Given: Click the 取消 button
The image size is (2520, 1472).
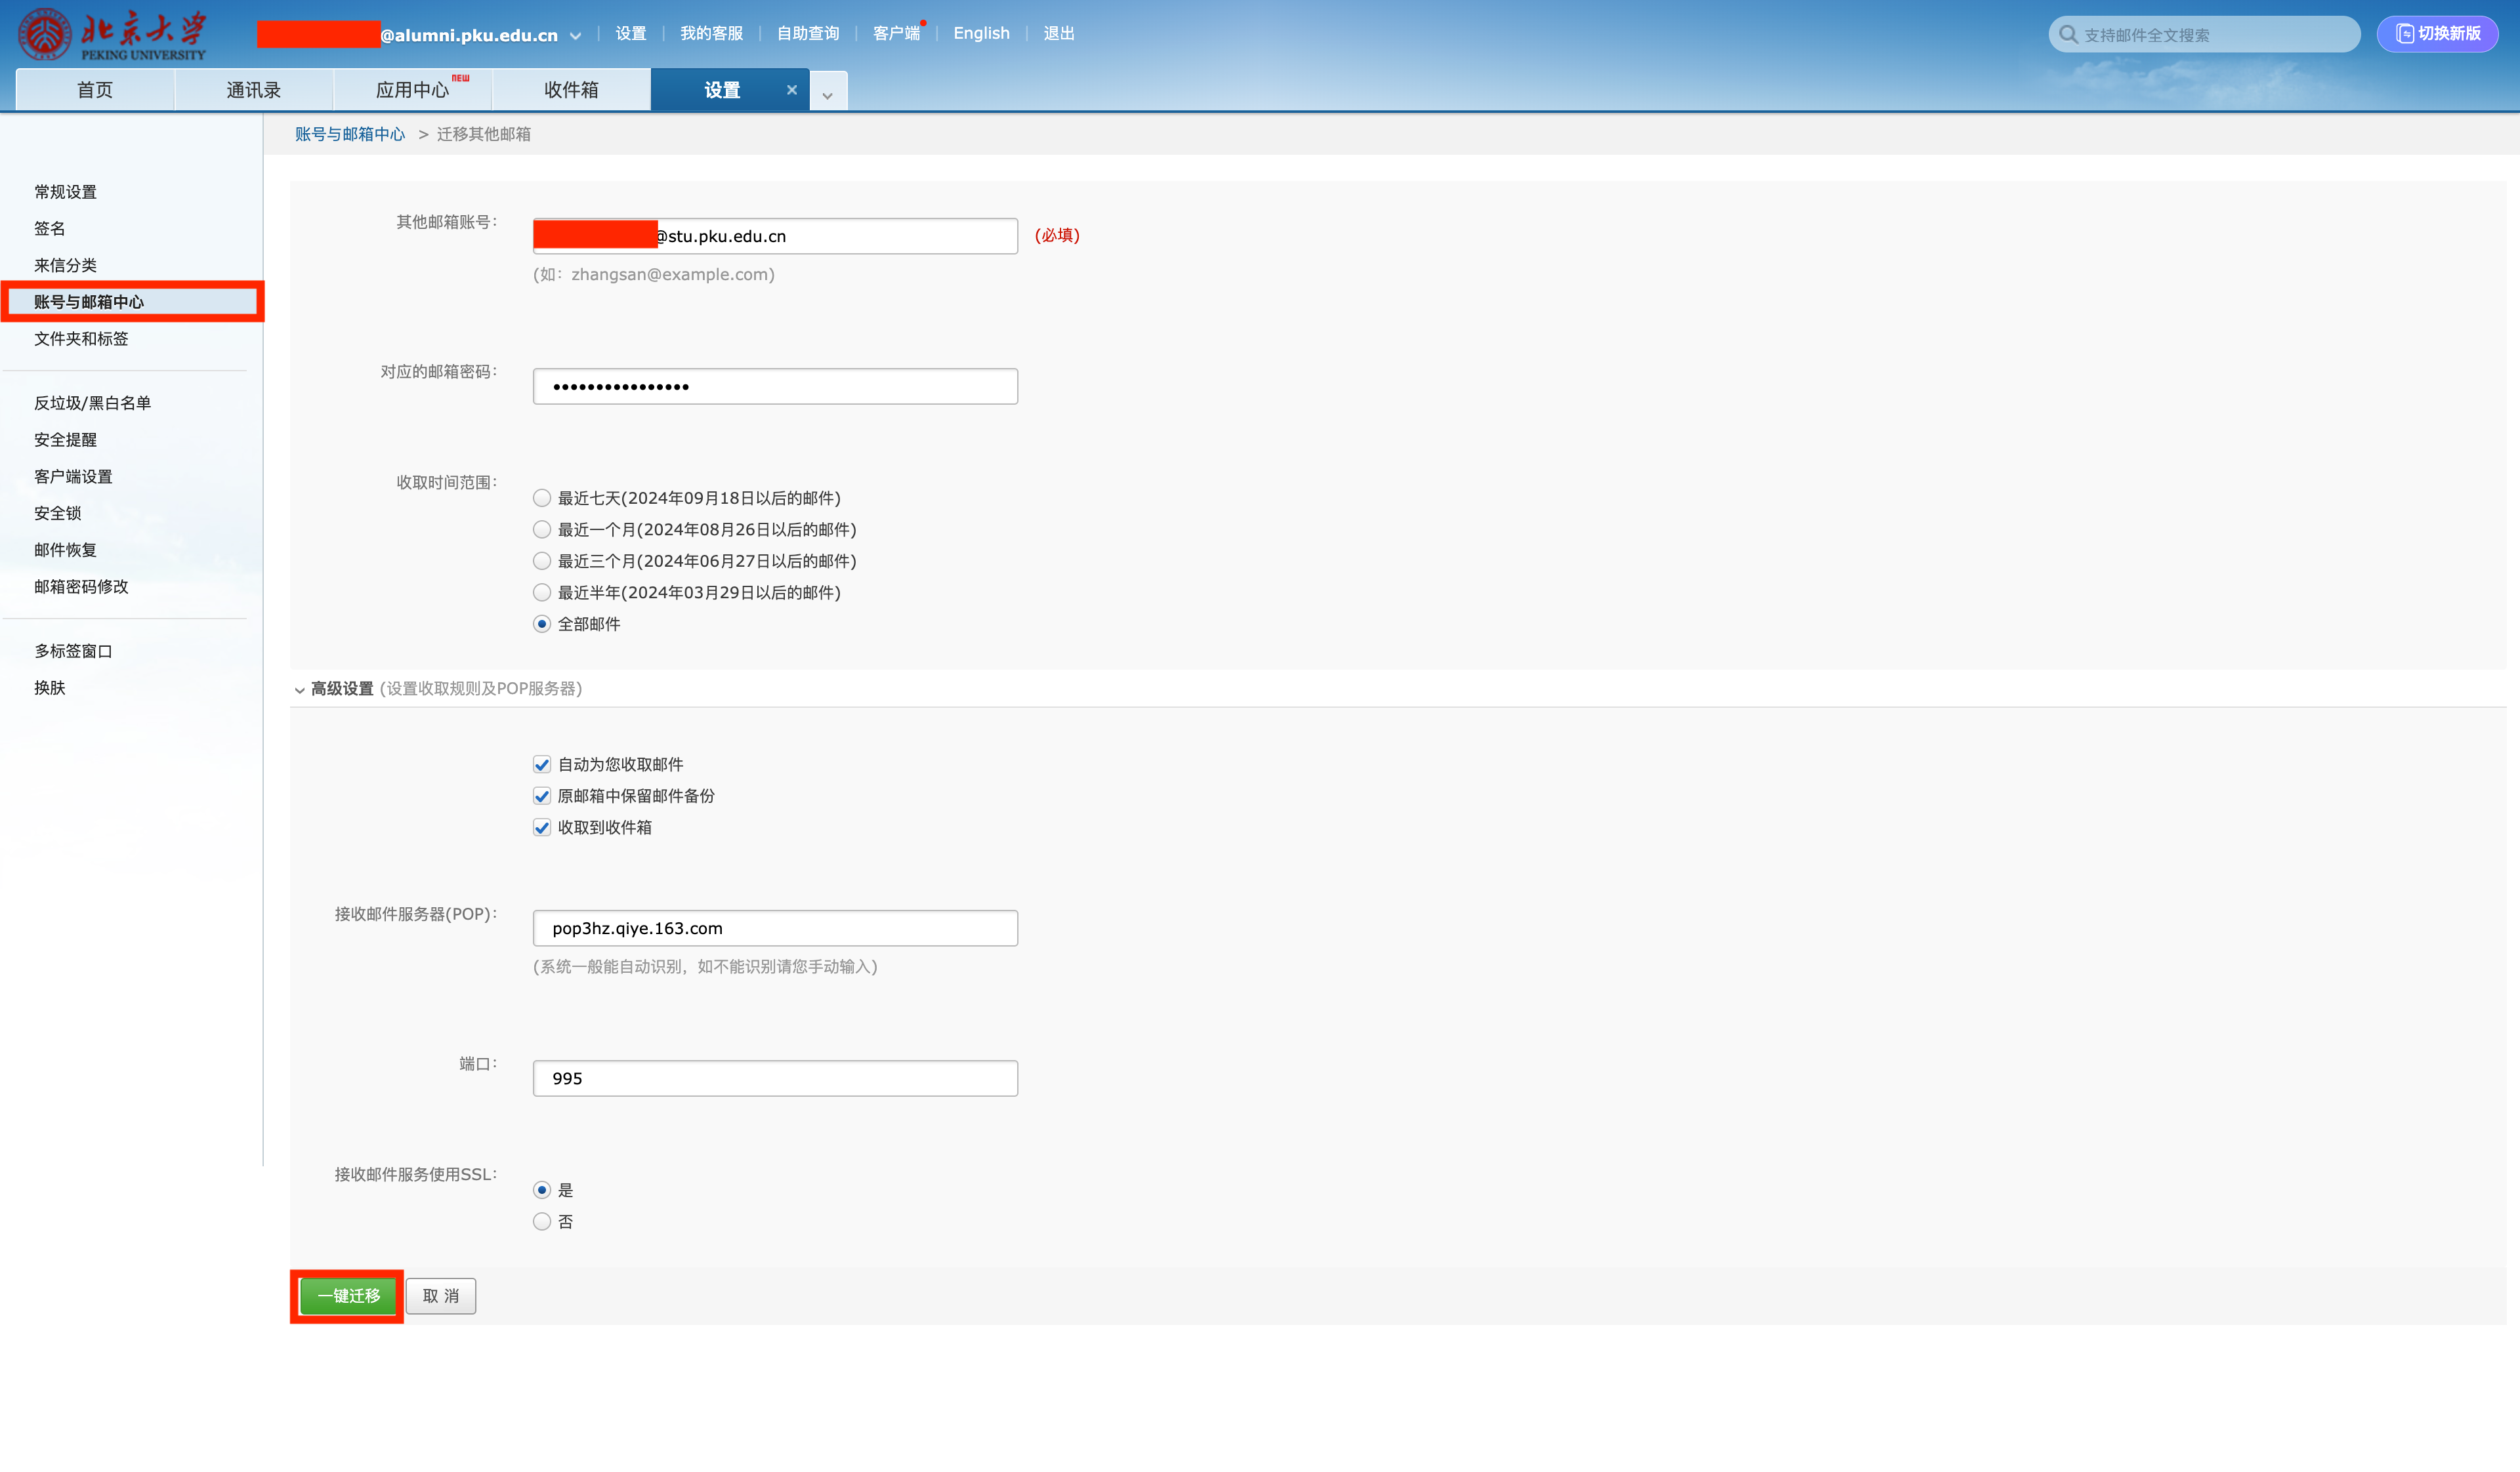Looking at the screenshot, I should tap(440, 1295).
